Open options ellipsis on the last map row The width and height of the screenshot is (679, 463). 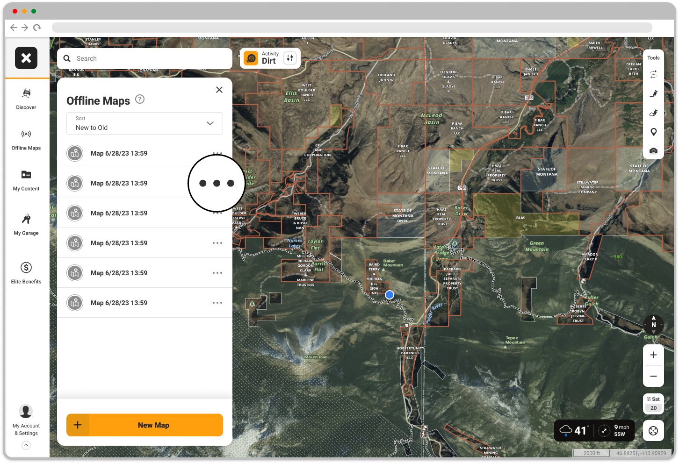[x=217, y=303]
